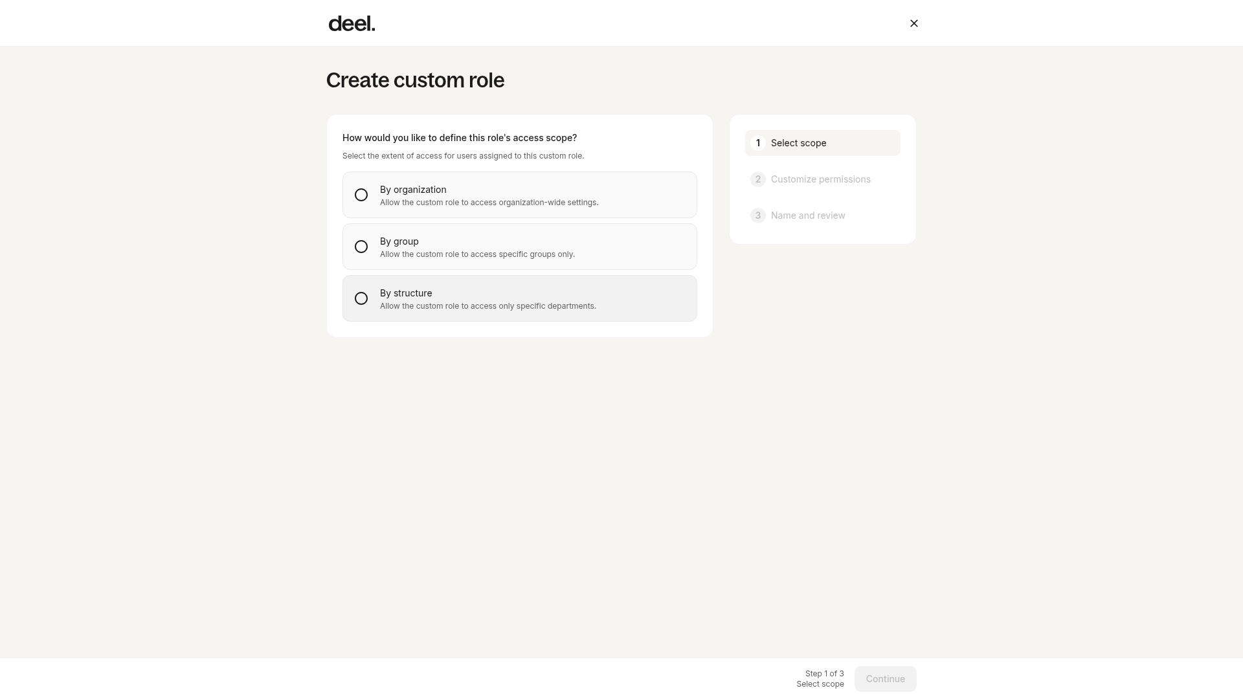Click the step number 3 badge

[x=758, y=216]
